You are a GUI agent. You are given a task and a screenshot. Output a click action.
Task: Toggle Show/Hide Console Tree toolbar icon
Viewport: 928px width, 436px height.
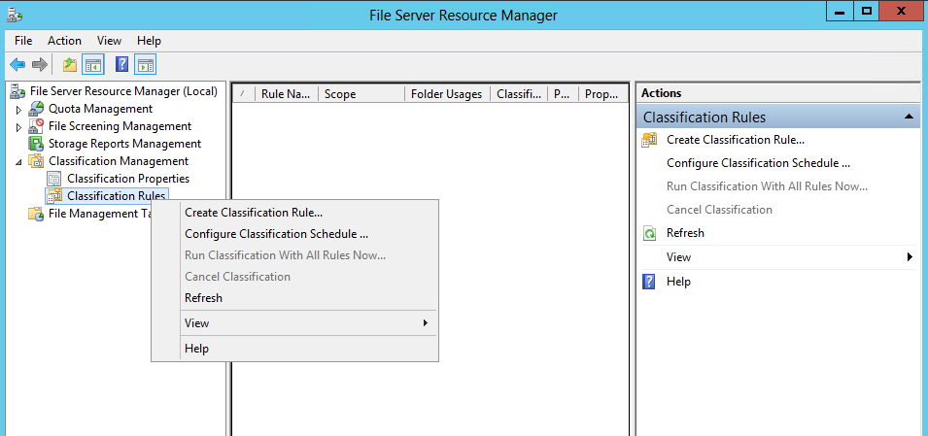93,65
